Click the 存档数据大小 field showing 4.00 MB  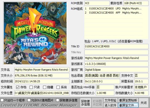[x=141, y=93]
